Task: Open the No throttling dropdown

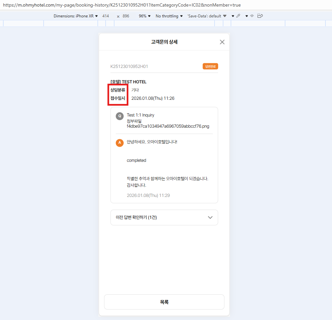Action: coord(169,16)
